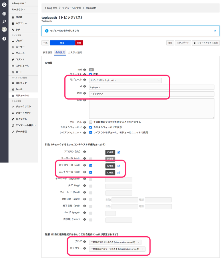Click the 名前 name input field
Viewport: 223px width, 266px height.
pos(151,94)
